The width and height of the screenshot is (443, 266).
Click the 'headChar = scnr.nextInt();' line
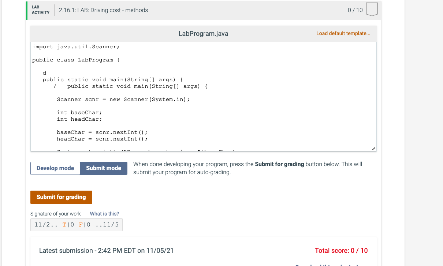[102, 139]
